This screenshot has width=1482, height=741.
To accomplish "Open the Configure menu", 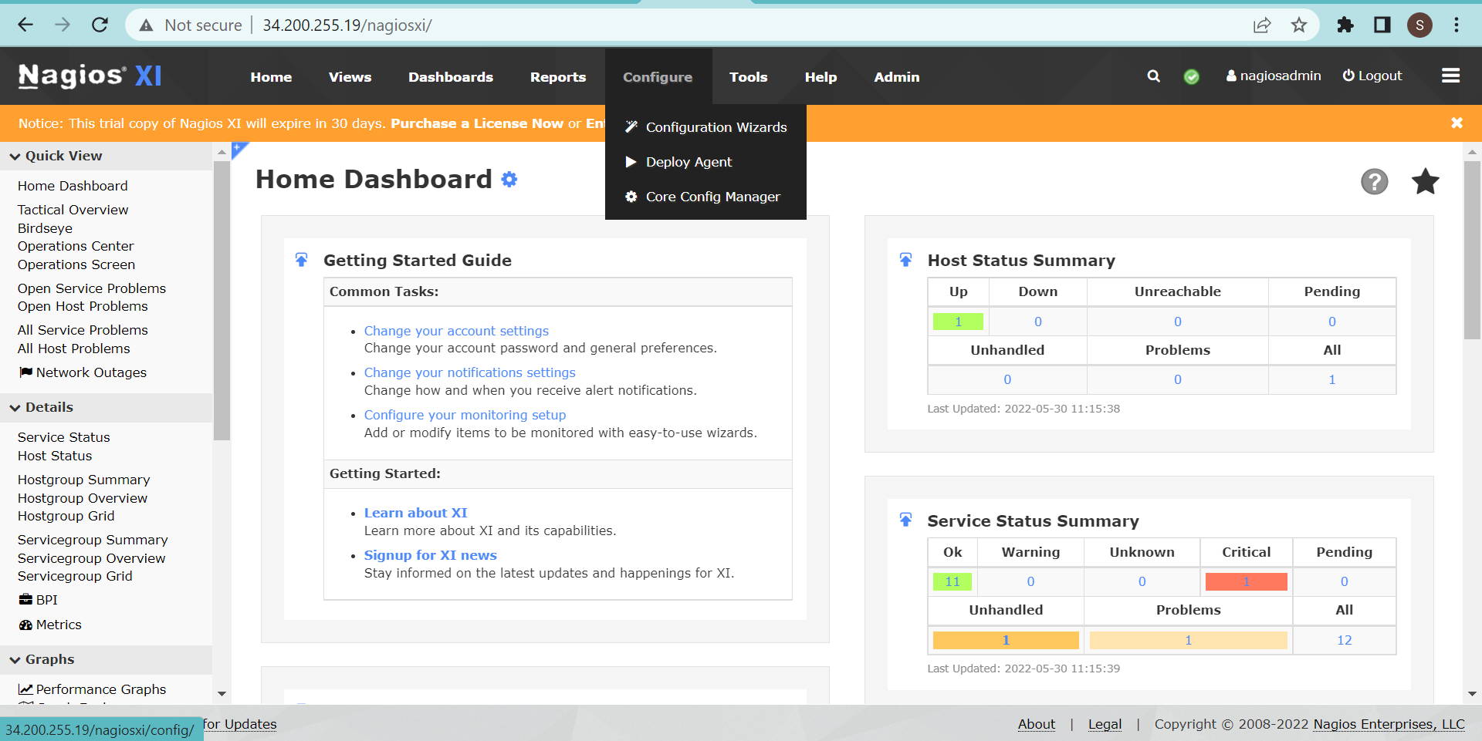I will coord(658,77).
